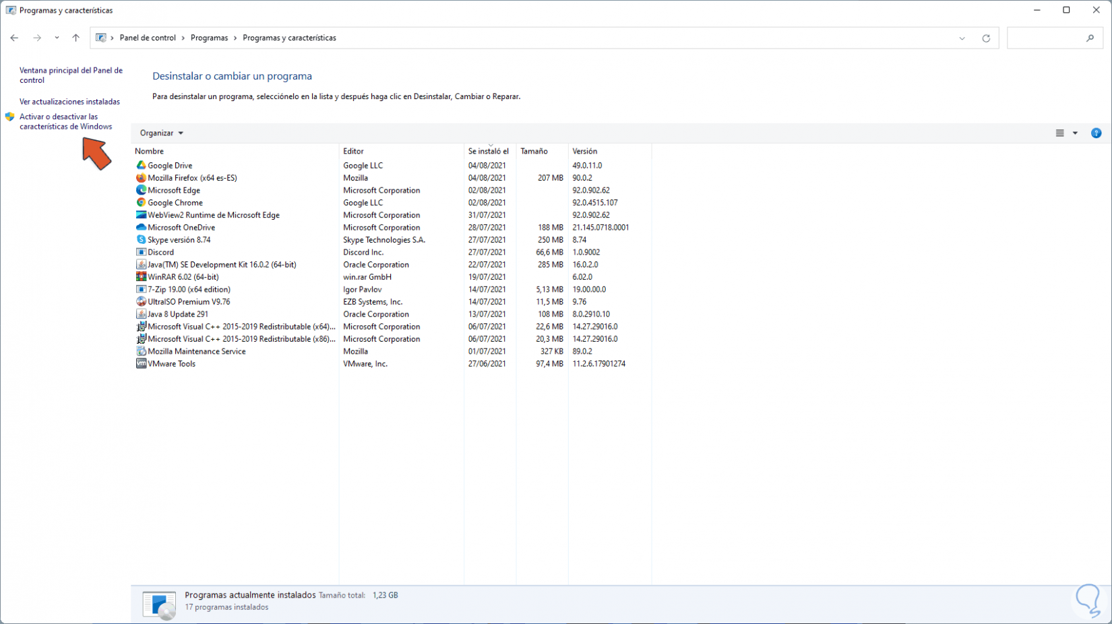1112x624 pixels.
Task: Expand the view options dropdown arrow
Action: [1075, 133]
